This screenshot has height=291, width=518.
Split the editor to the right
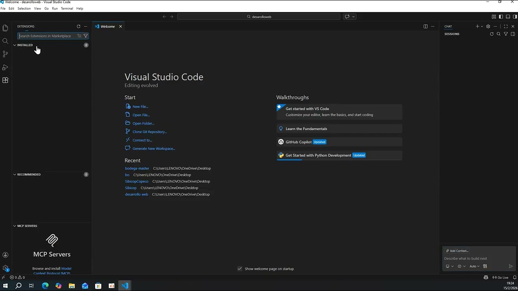pos(425,26)
